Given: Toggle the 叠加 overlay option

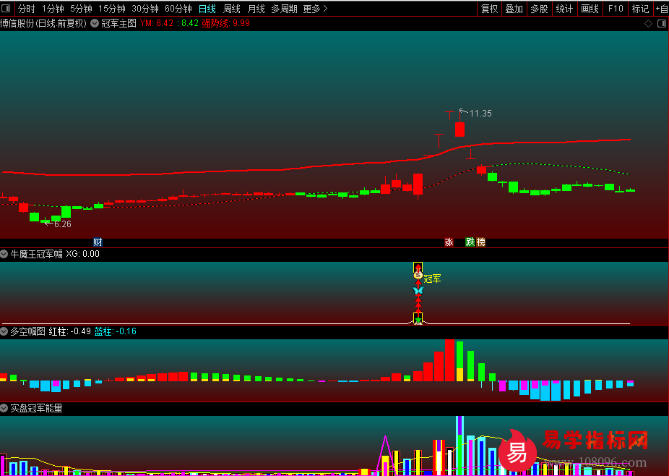Looking at the screenshot, I should 514,9.
